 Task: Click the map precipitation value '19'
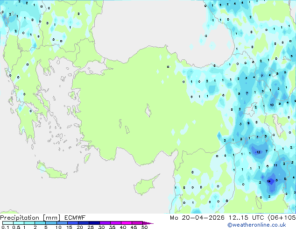(268, 181)
